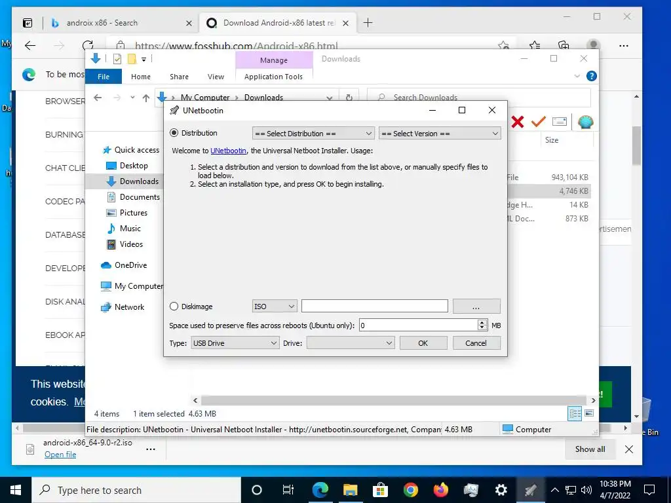Click the browse '...' button for disk image
Viewport: 671px width, 503px height.
click(476, 307)
